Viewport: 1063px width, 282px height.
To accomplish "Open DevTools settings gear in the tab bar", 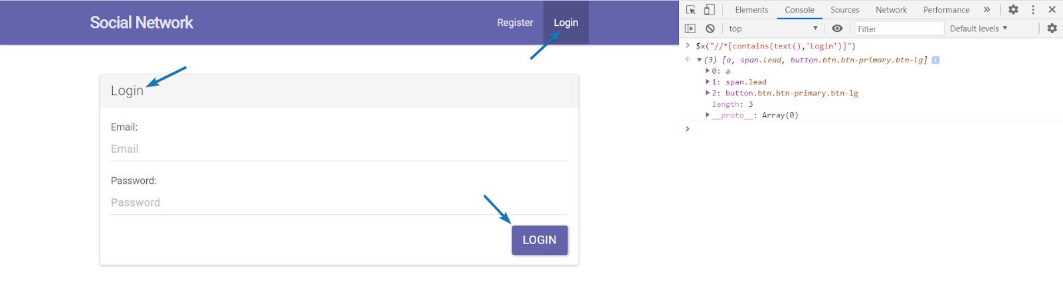I will pos(1013,10).
